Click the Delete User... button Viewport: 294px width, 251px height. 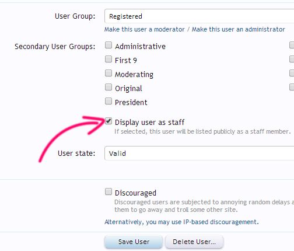194,242
